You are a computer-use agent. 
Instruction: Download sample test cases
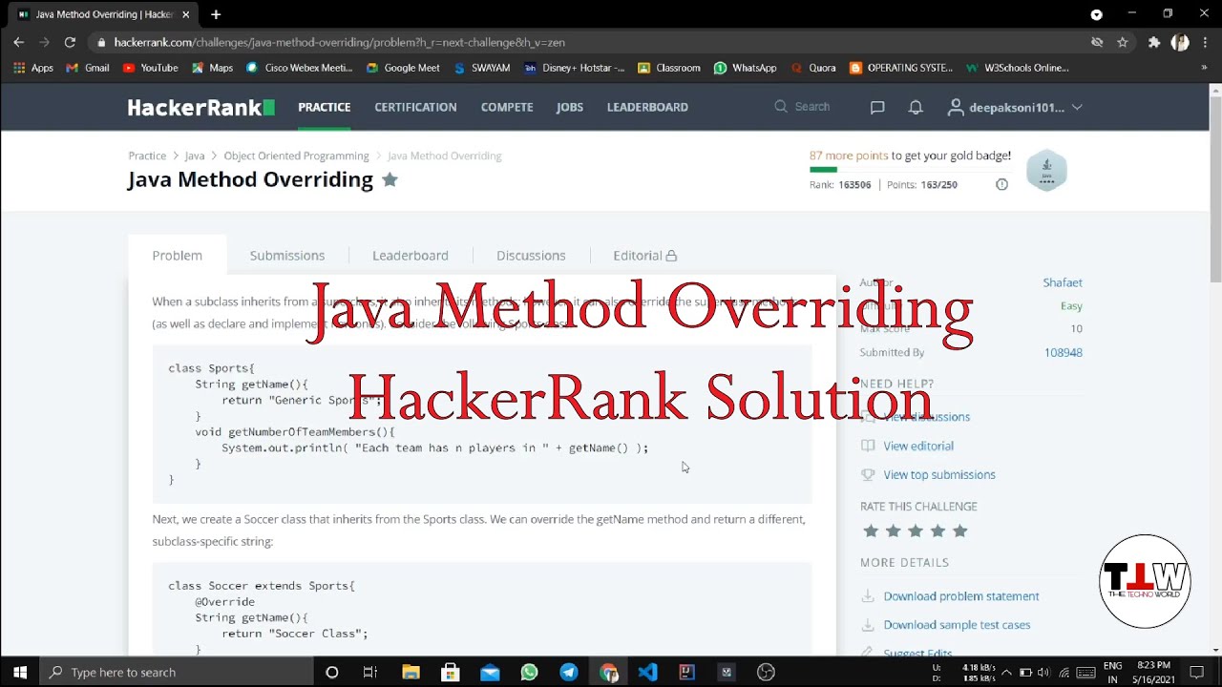coord(957,625)
